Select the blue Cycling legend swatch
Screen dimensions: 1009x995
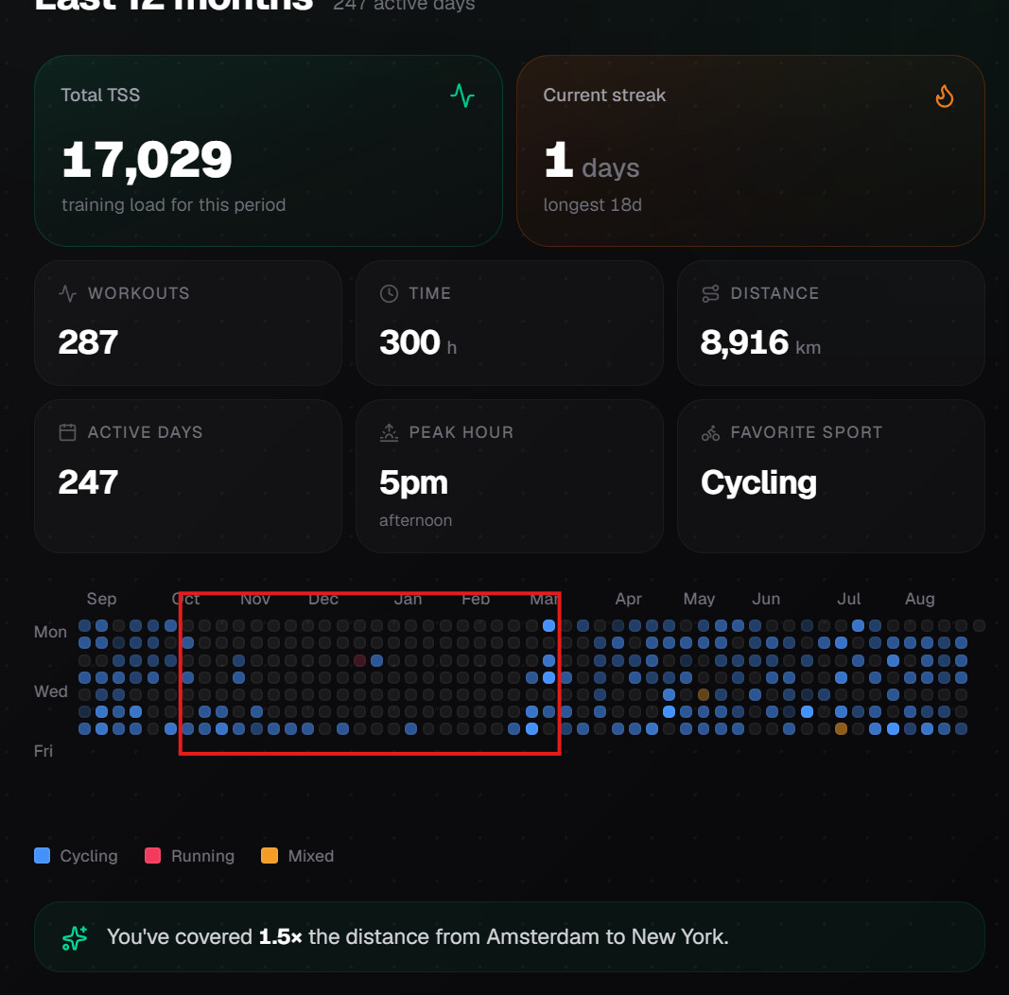[42, 855]
